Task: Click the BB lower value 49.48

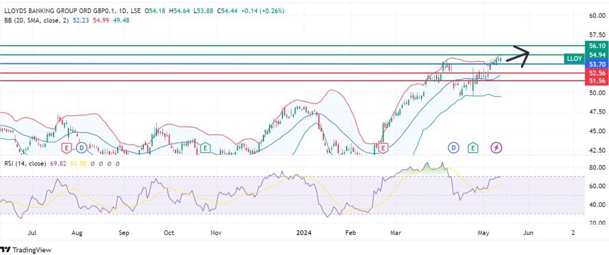Action: click(121, 21)
